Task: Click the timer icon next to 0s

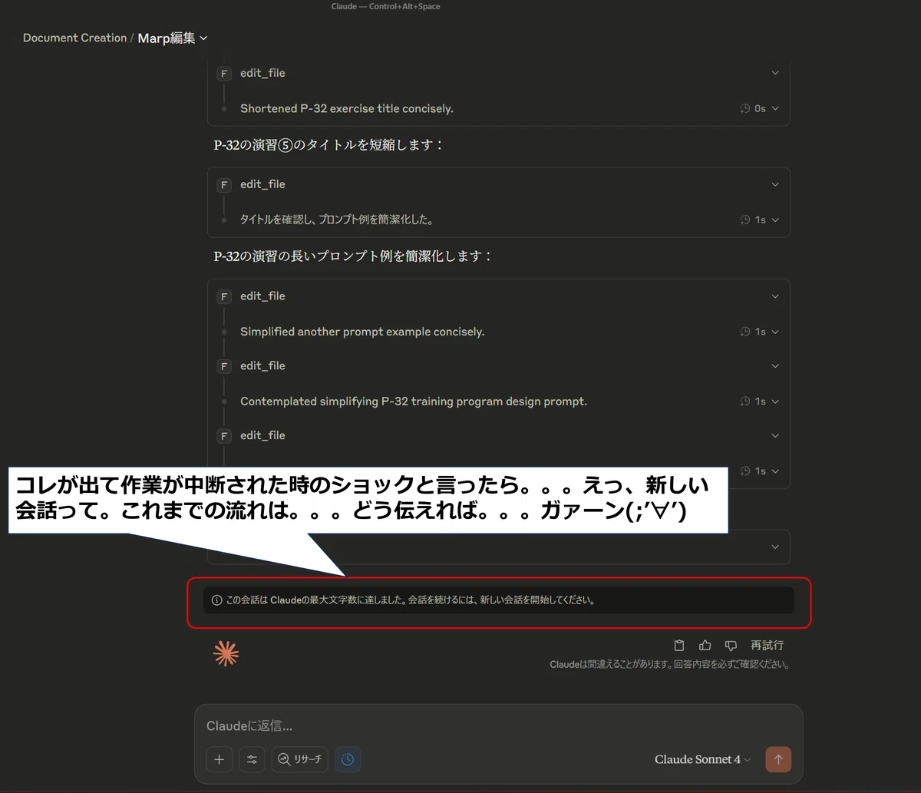Action: (x=744, y=109)
